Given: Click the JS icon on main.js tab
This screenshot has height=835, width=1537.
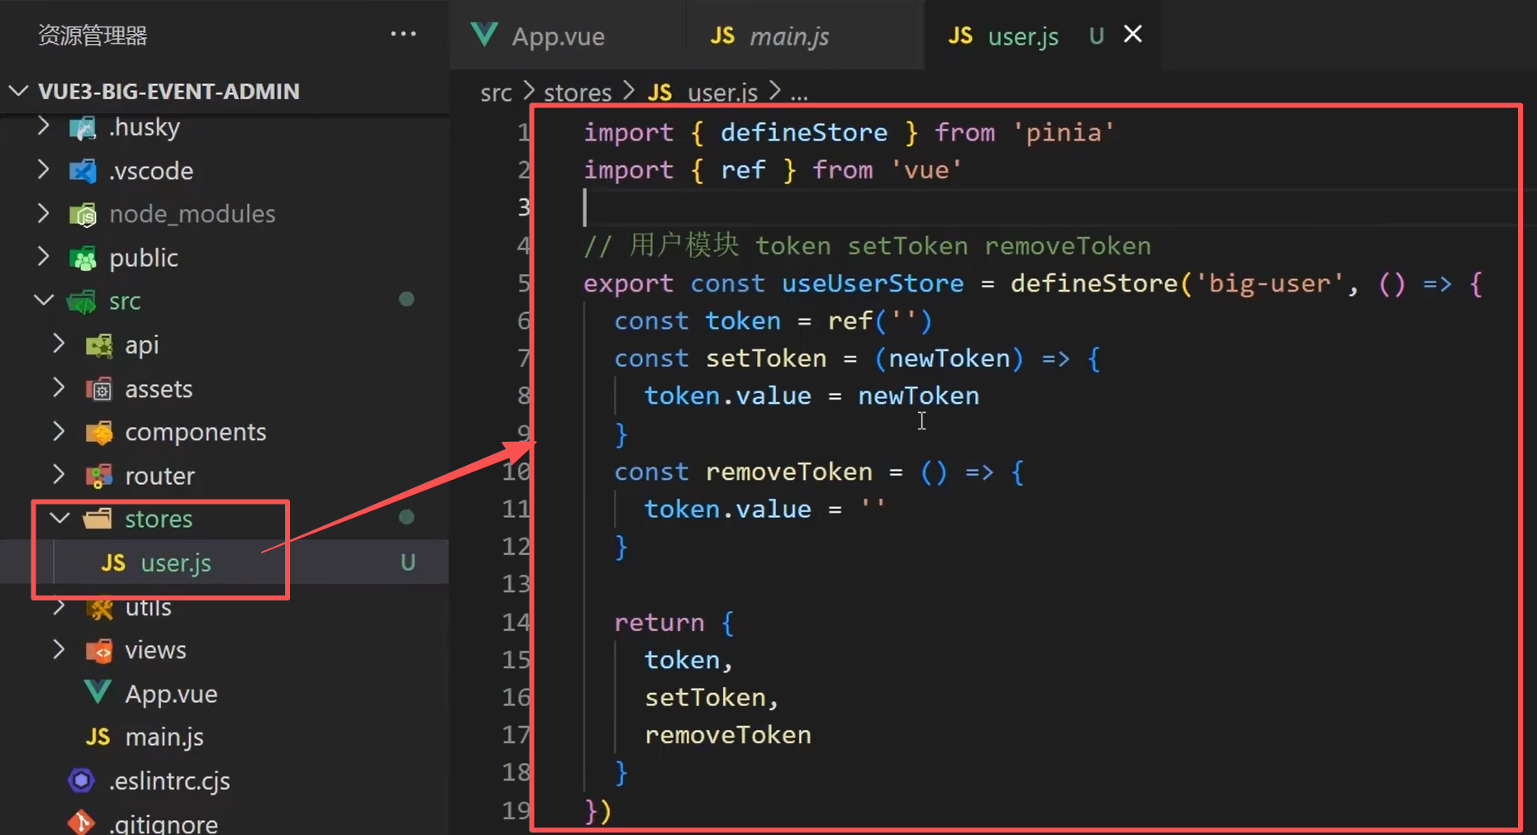Looking at the screenshot, I should coord(722,36).
